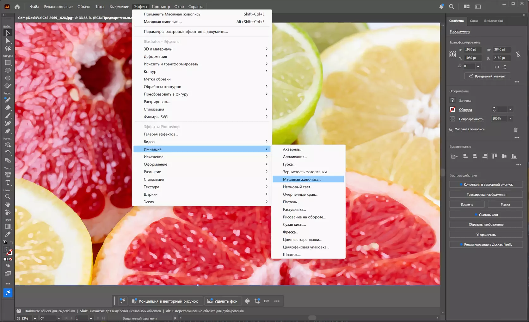
Task: Flip vertically in Transform section
Action: (x=505, y=67)
